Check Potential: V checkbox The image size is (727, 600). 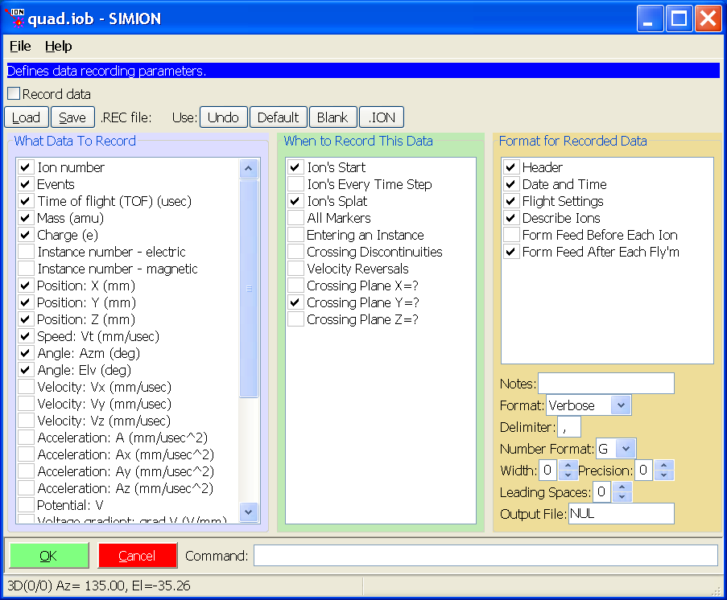click(26, 505)
